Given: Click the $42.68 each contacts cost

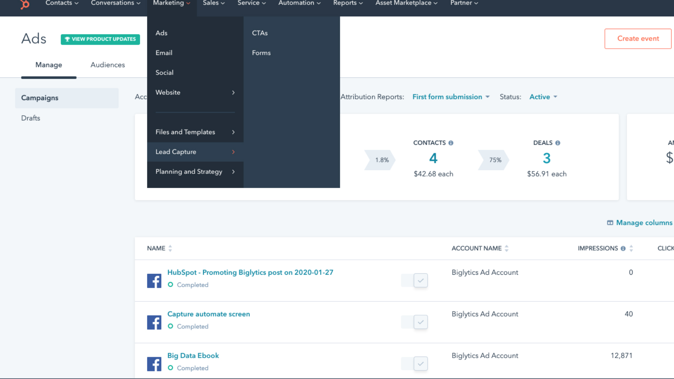Looking at the screenshot, I should tap(433, 174).
